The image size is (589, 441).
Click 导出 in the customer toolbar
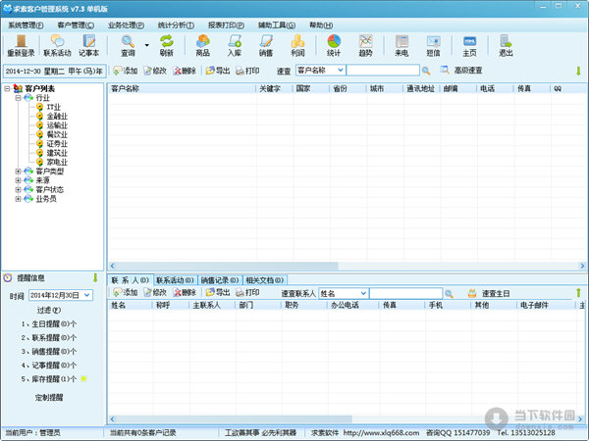coord(218,71)
